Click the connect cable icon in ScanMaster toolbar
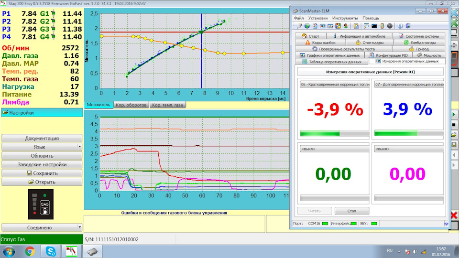The width and height of the screenshot is (459, 258). click(299, 26)
